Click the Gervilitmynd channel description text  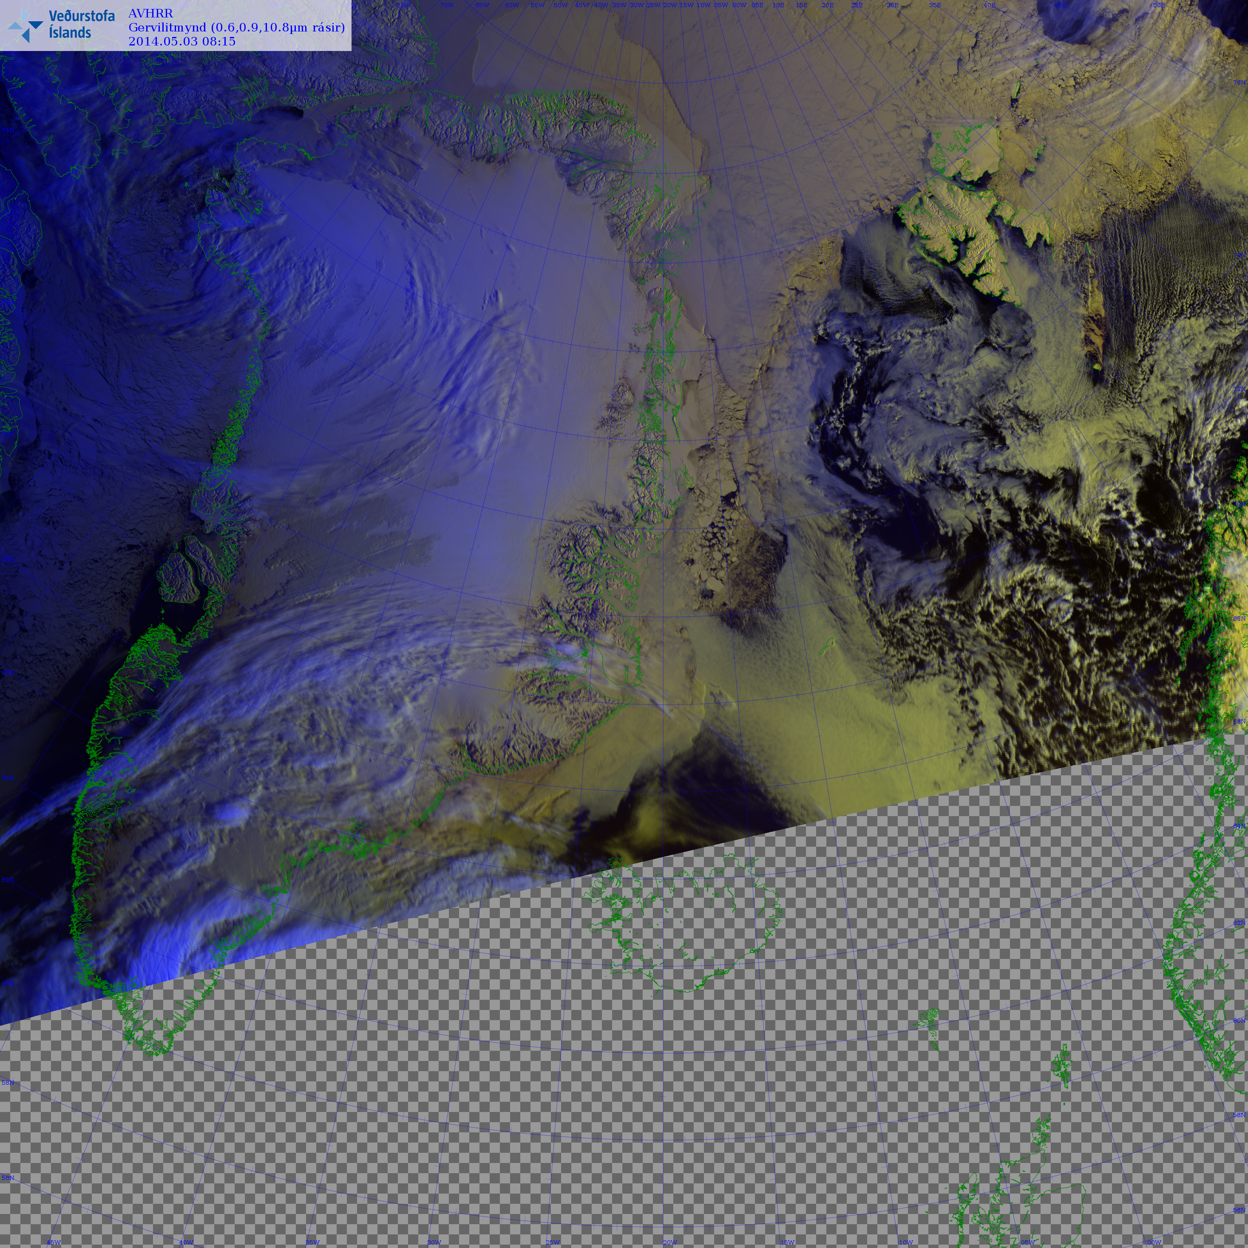click(x=236, y=27)
